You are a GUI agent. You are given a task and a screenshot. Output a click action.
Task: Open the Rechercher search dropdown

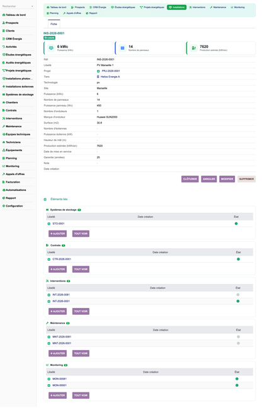(18, 6)
